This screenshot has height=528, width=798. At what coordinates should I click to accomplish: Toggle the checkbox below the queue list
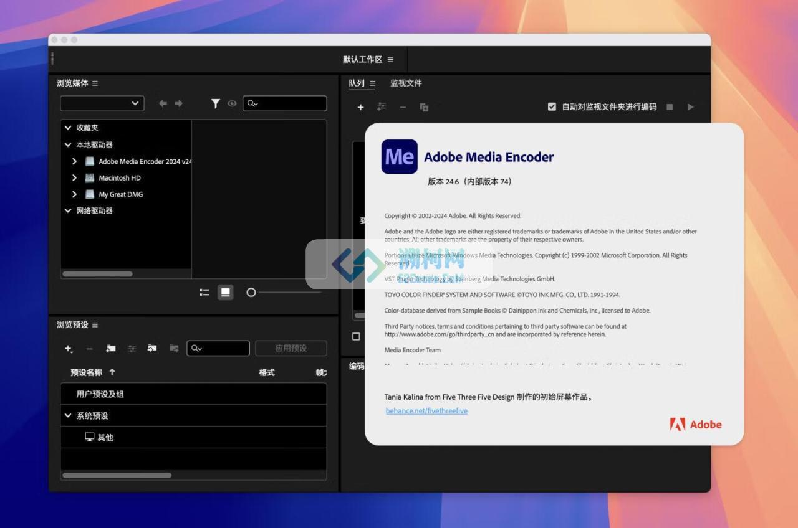pos(356,336)
